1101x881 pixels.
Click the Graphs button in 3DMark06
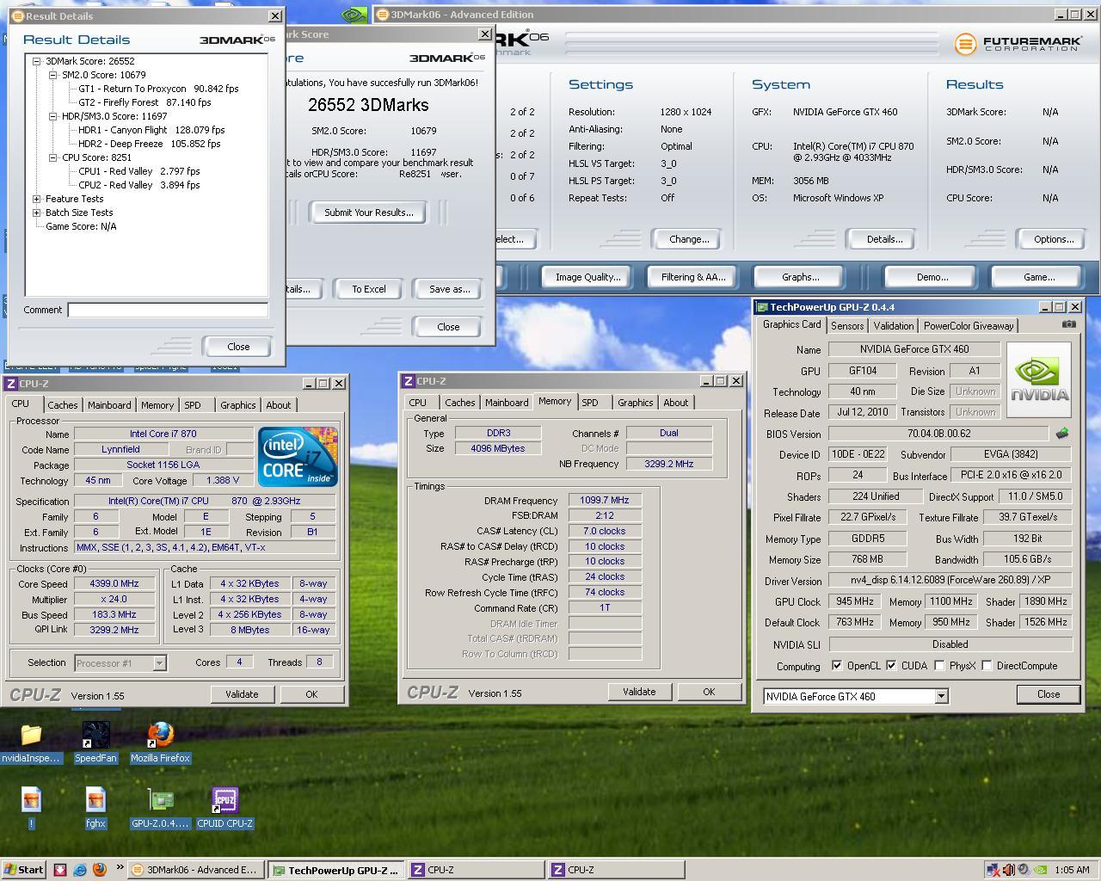point(801,277)
